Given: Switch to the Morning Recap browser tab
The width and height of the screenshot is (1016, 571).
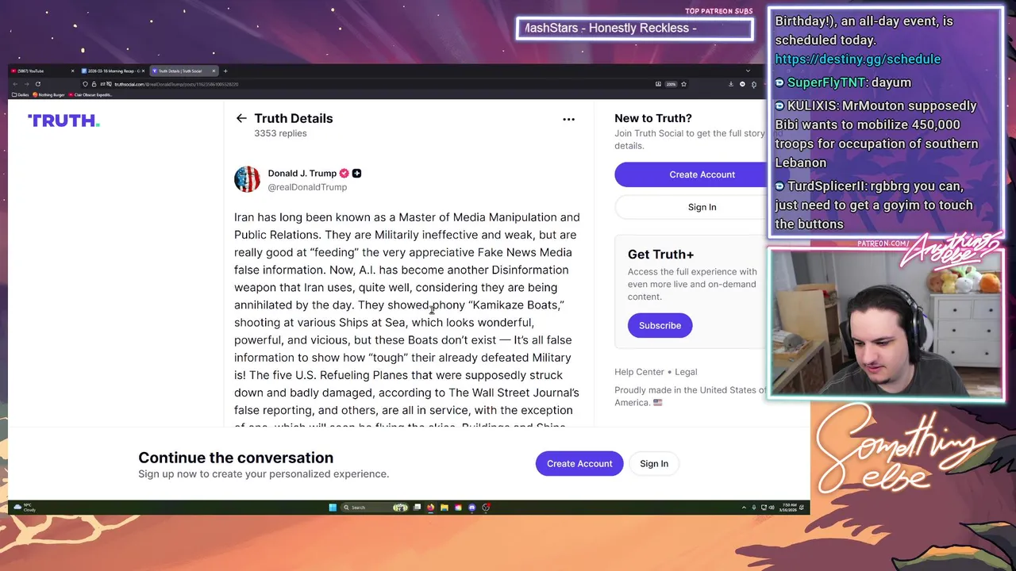Looking at the screenshot, I should click(x=114, y=71).
